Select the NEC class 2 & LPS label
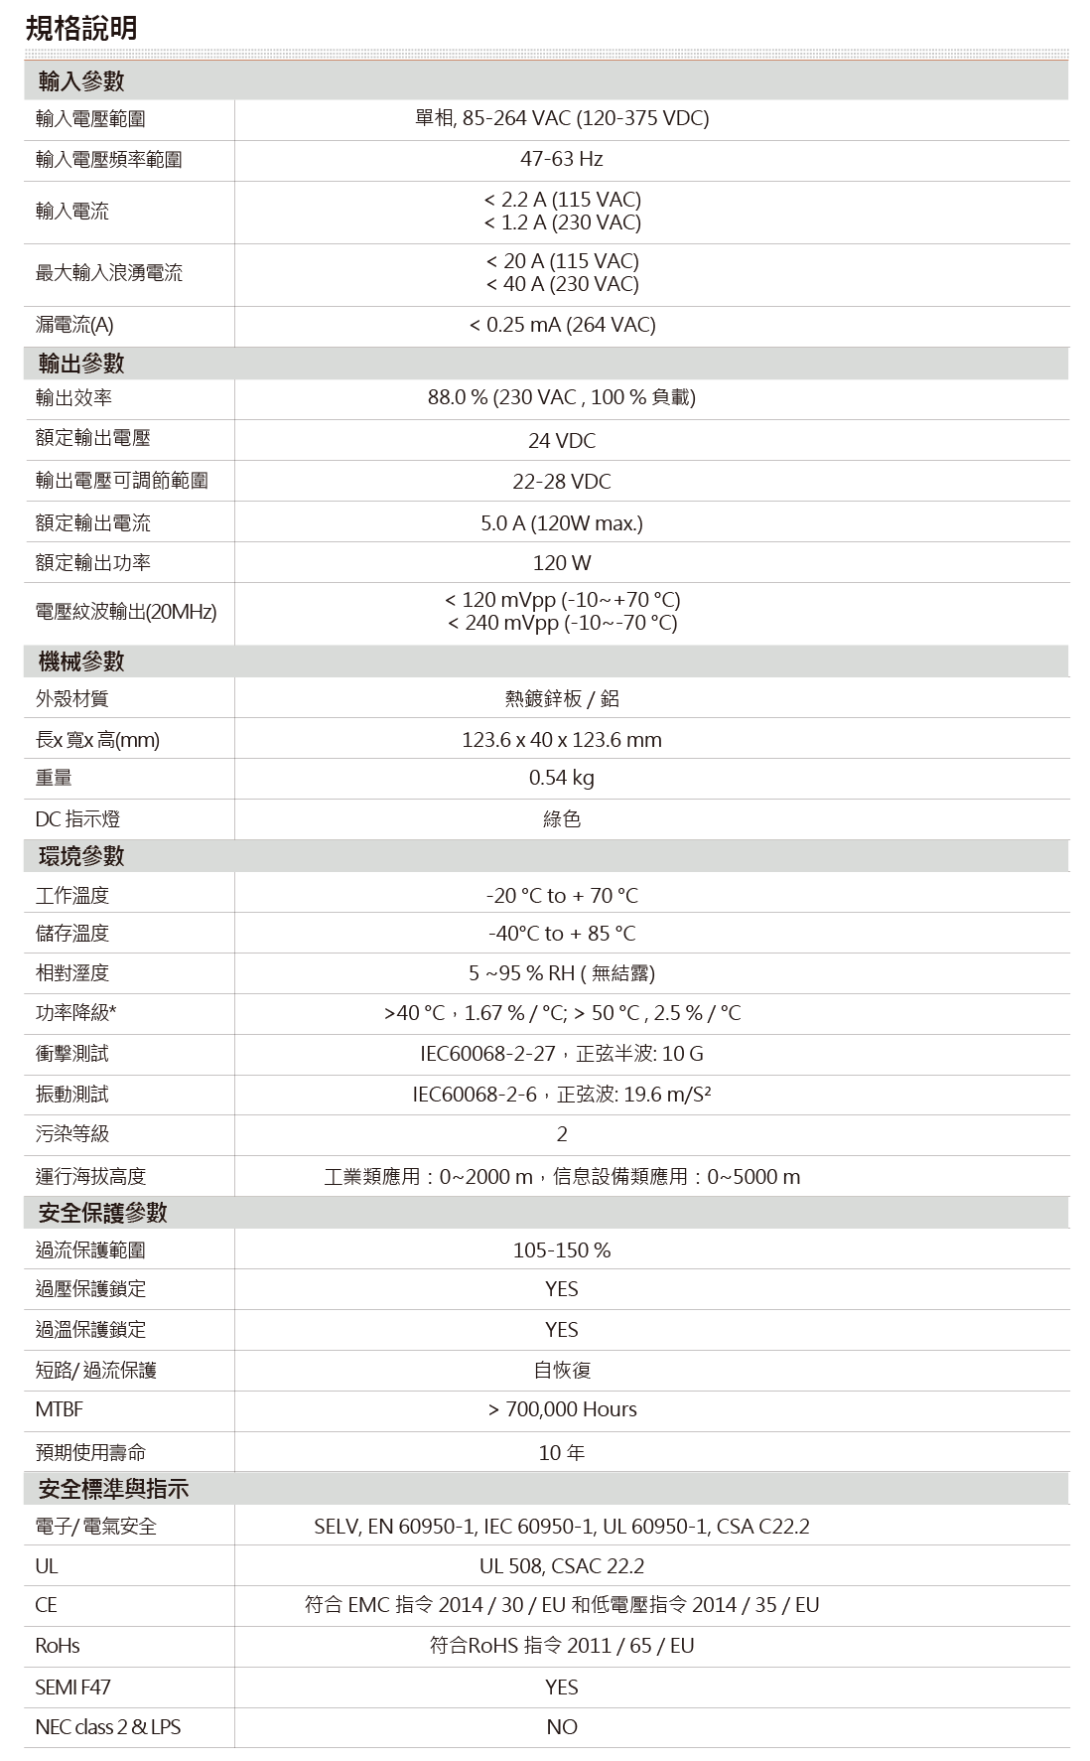 point(108,1727)
